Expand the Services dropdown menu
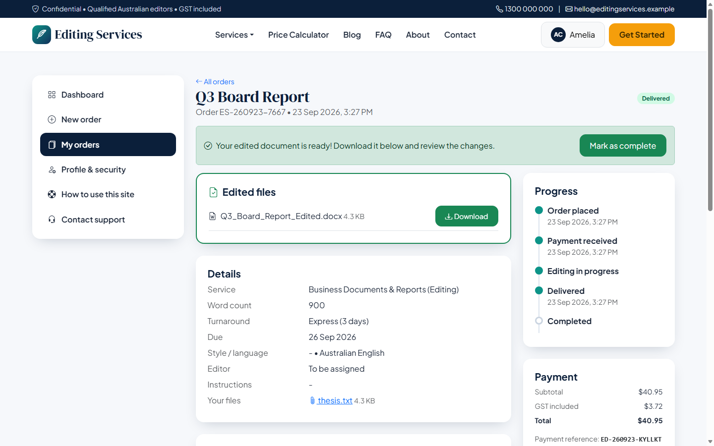The width and height of the screenshot is (714, 446). pyautogui.click(x=235, y=35)
